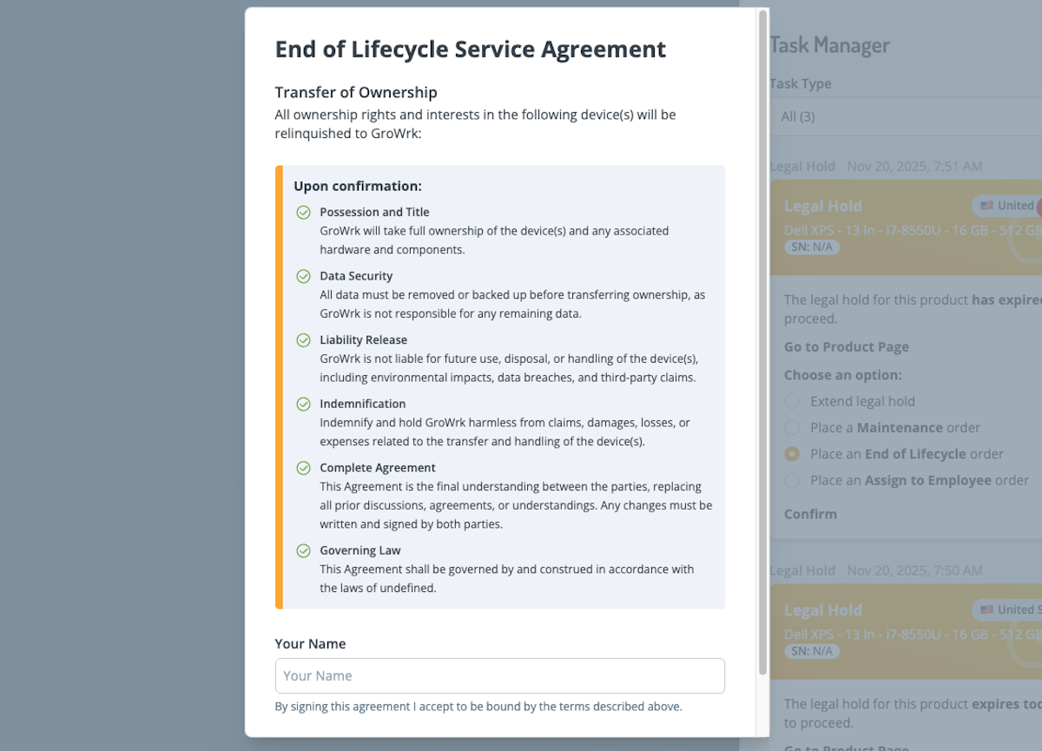Image resolution: width=1042 pixels, height=751 pixels.
Task: Click the Possession and Title check icon
Action: click(x=303, y=213)
